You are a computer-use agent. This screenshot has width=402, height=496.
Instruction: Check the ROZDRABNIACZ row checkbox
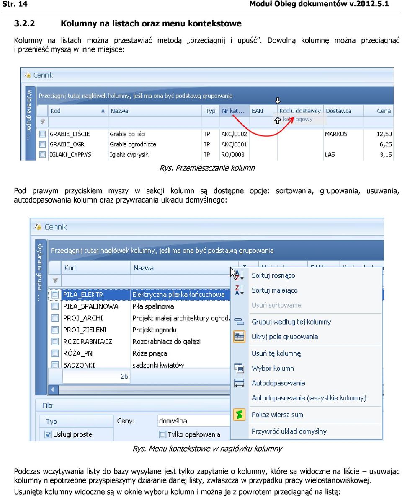55,342
